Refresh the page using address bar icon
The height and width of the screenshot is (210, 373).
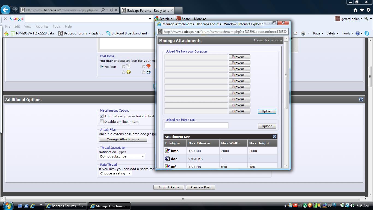click(x=111, y=10)
